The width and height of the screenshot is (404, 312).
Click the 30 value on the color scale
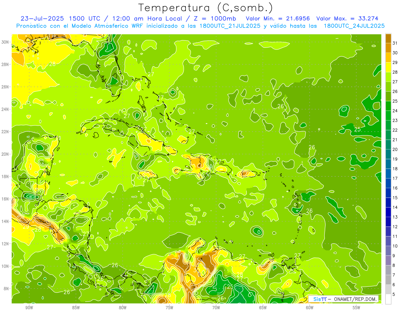click(395, 53)
